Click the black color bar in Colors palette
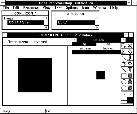The height and width of the screenshot is (114, 137). point(96,52)
